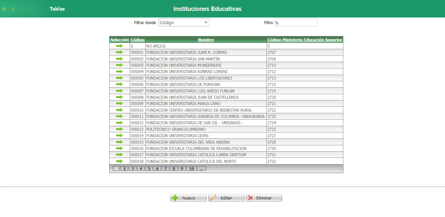This screenshot has height=217, width=445.
Task: Select arrow for AGRARIA DE COLOMBIA -UNIAGRARIA- row
Action: pos(120,116)
